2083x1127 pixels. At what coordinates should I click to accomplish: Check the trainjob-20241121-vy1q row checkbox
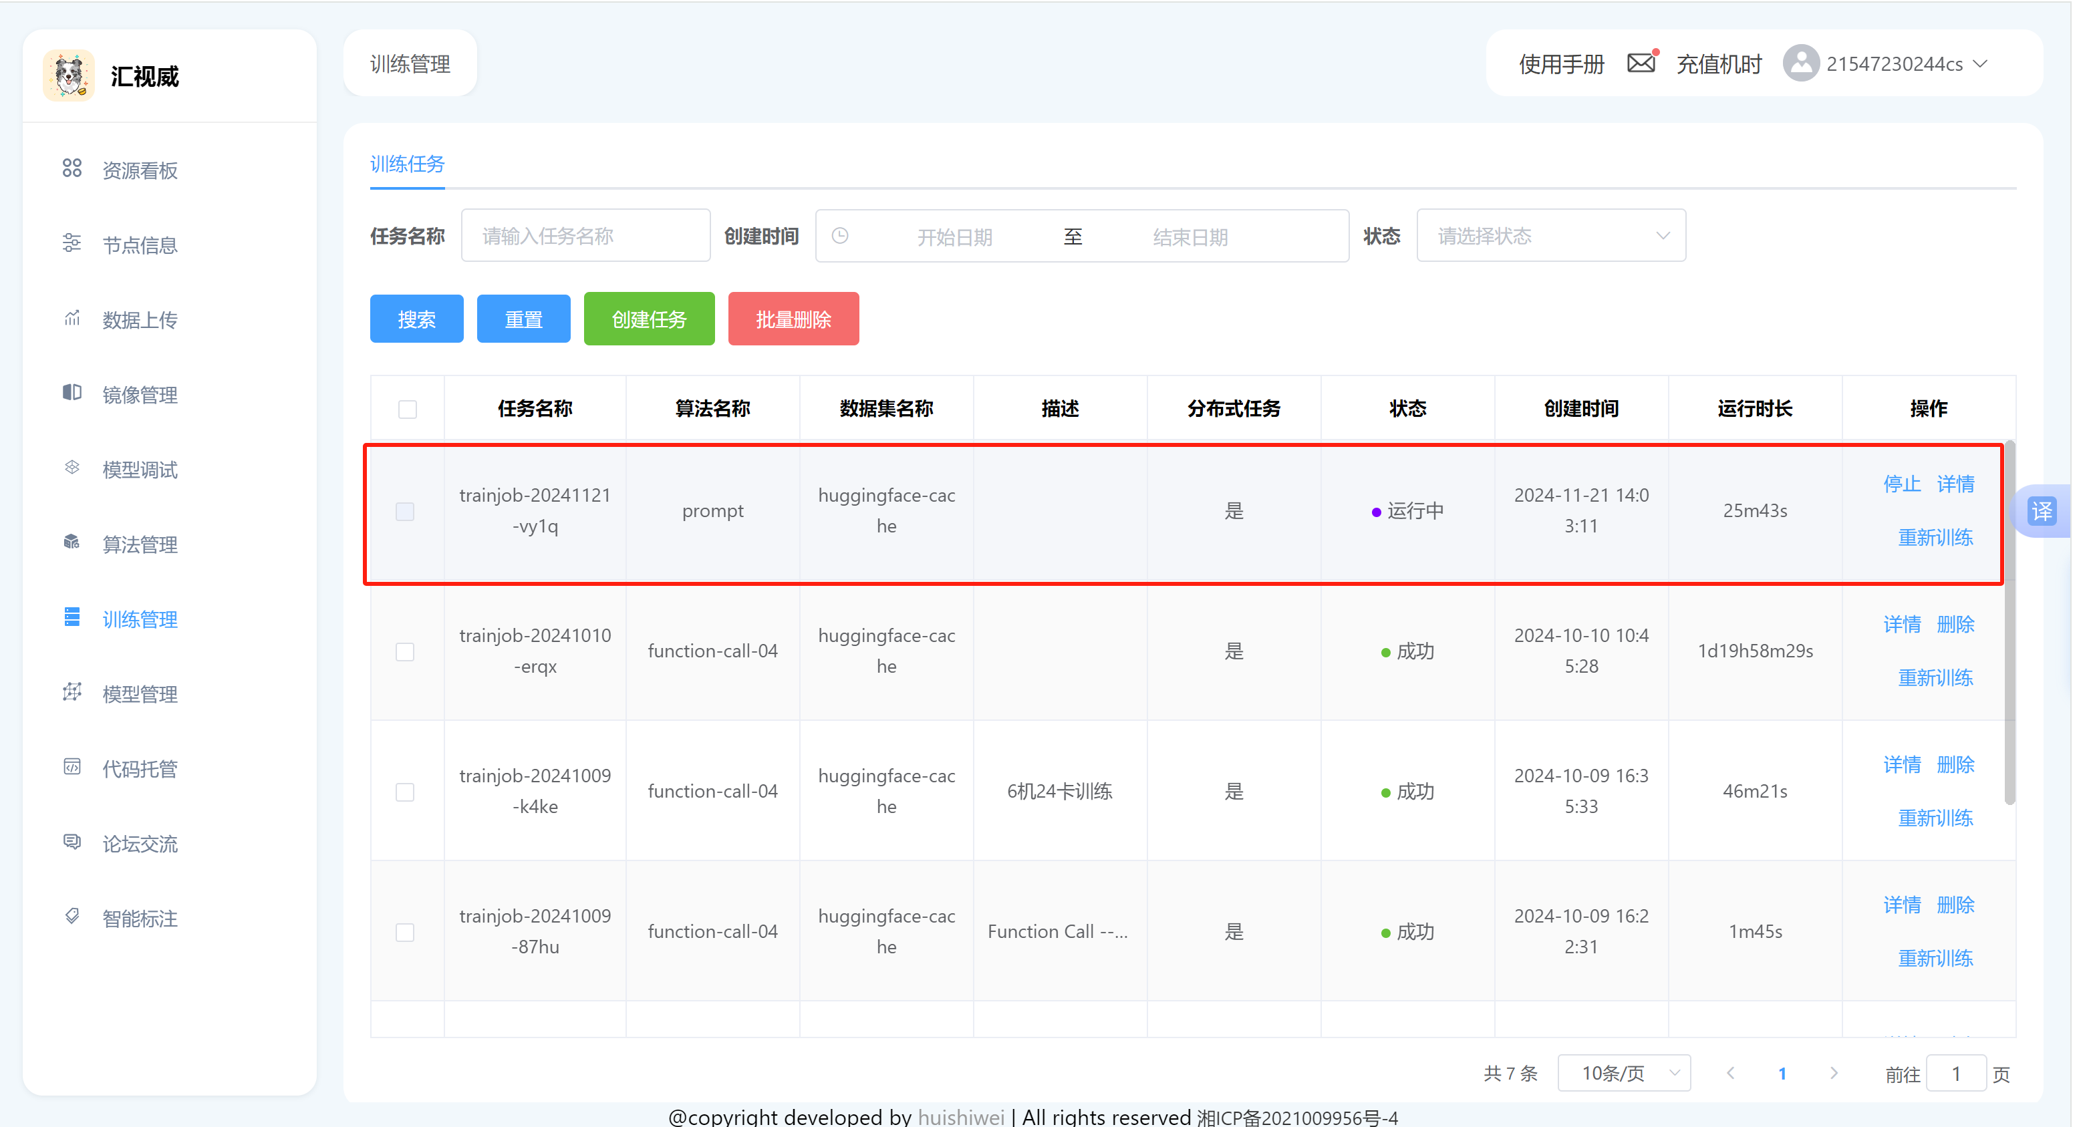point(405,512)
